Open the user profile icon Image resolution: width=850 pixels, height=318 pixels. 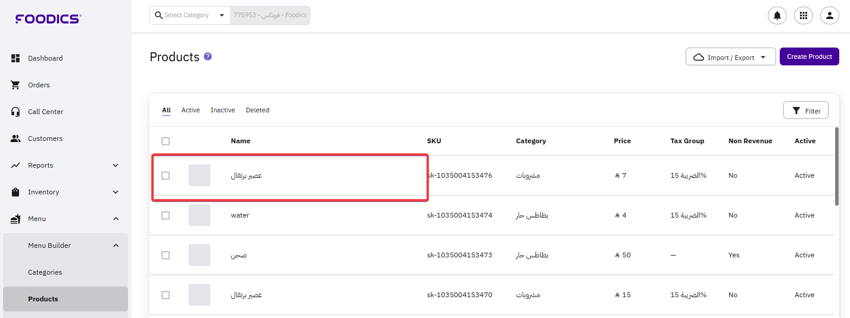pos(829,15)
